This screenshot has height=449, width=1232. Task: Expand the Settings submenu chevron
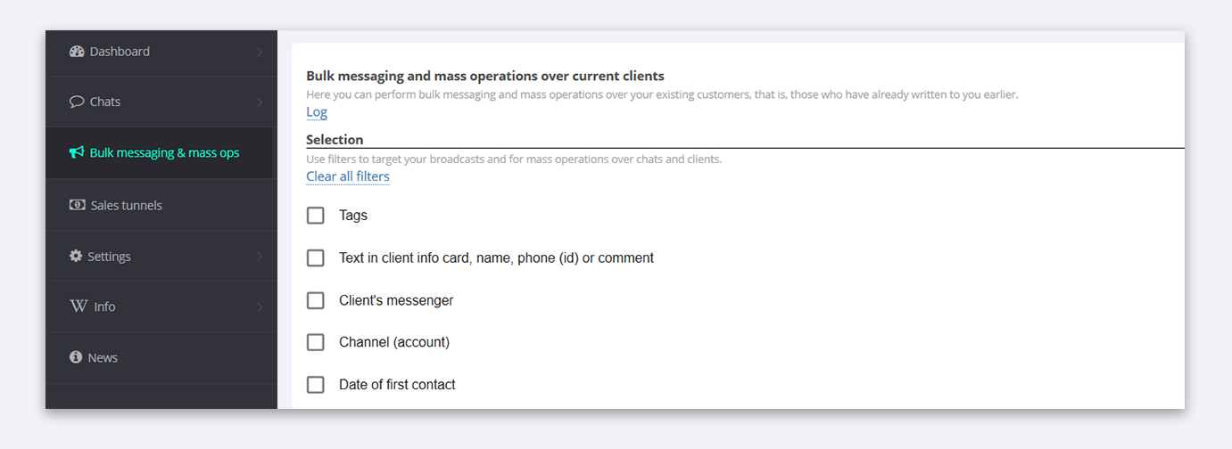(260, 257)
